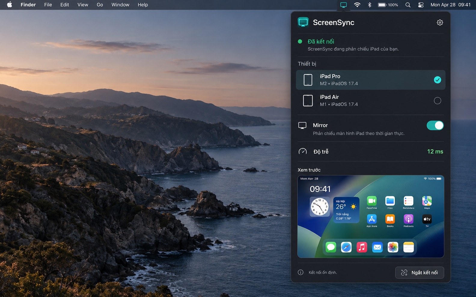Screen dimensions: 476x297
Task: Click the iPad Air device tablet icon
Action: 308,100
